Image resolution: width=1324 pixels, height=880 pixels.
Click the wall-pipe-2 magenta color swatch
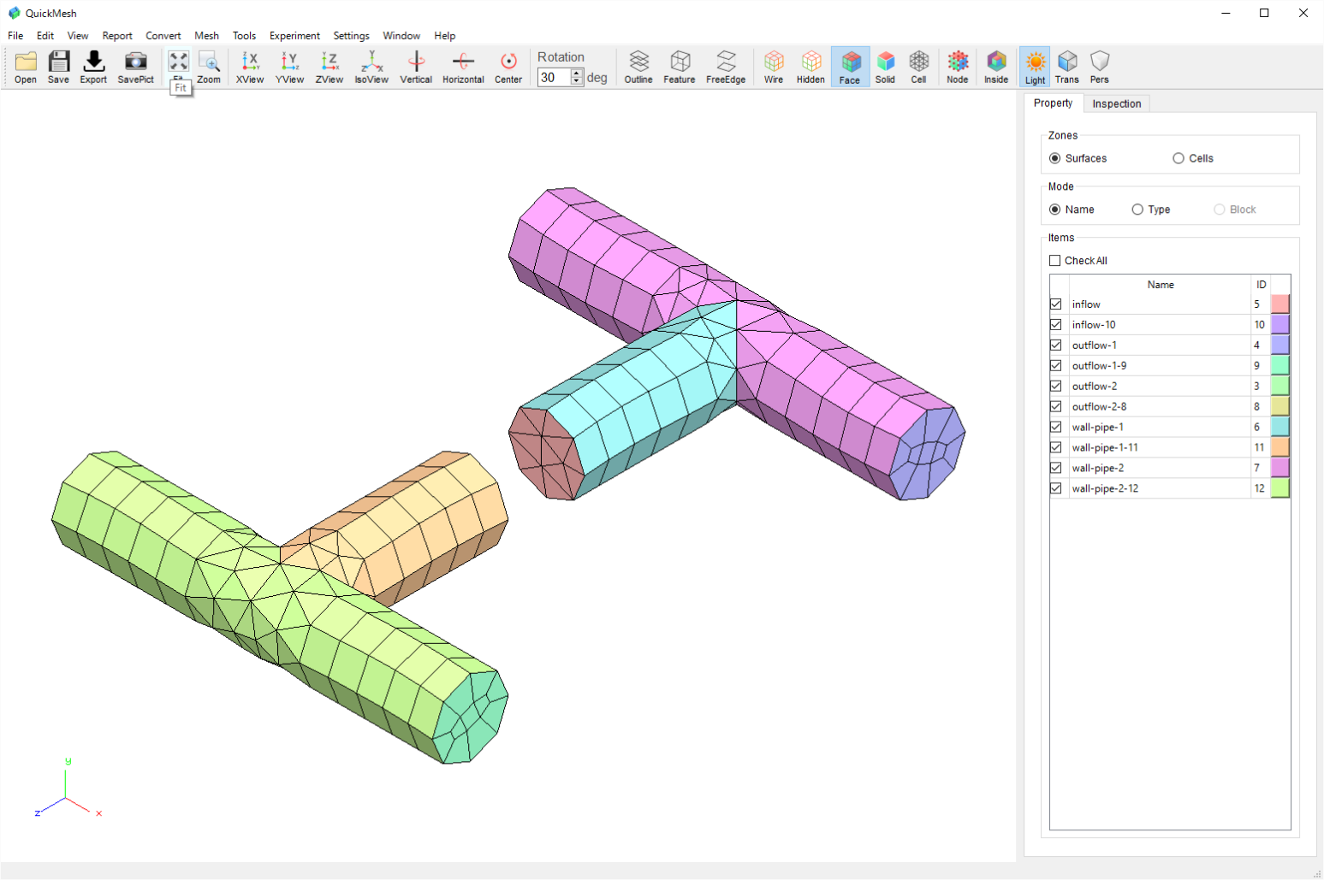click(1280, 468)
